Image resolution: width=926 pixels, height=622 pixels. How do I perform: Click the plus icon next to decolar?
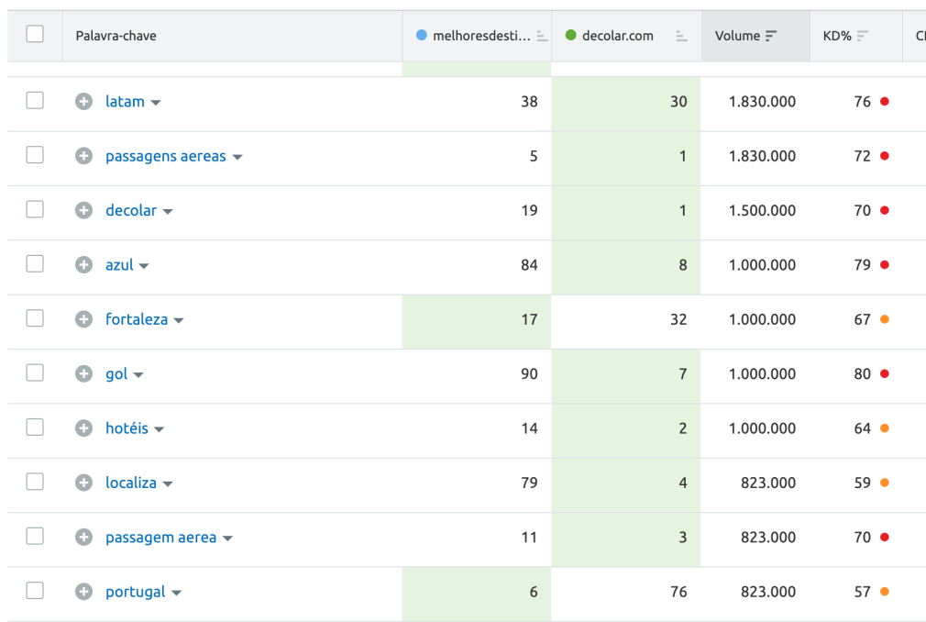[x=83, y=211]
